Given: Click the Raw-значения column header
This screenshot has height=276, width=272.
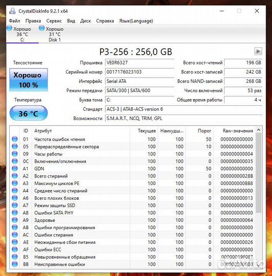Looking at the screenshot, I should tap(238, 131).
